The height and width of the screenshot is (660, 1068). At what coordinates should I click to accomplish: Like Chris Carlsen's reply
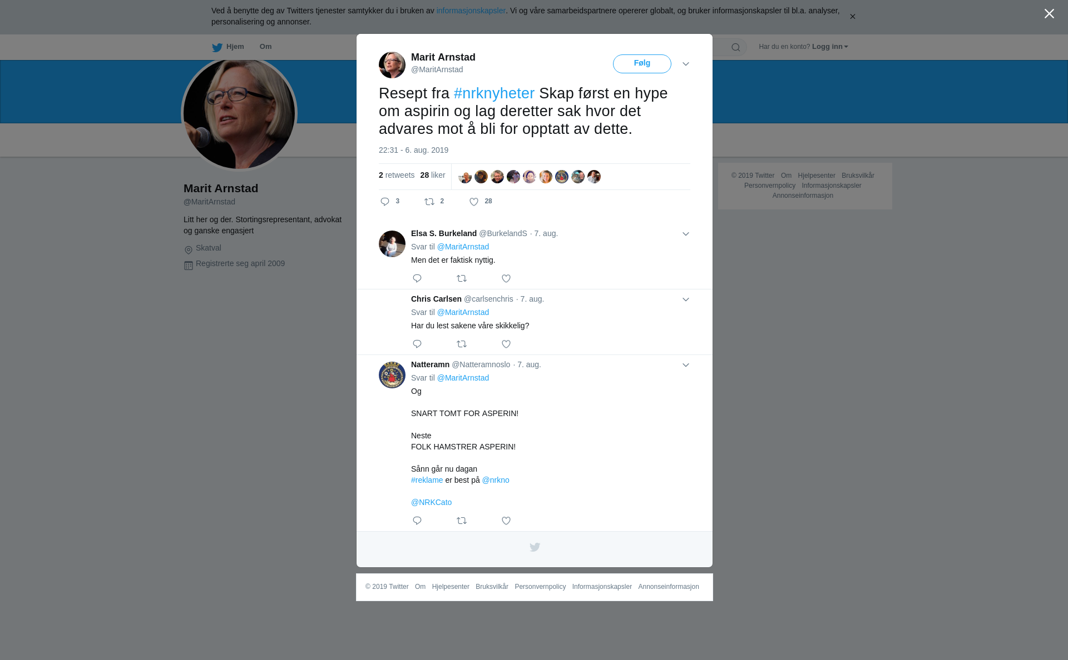click(x=506, y=344)
